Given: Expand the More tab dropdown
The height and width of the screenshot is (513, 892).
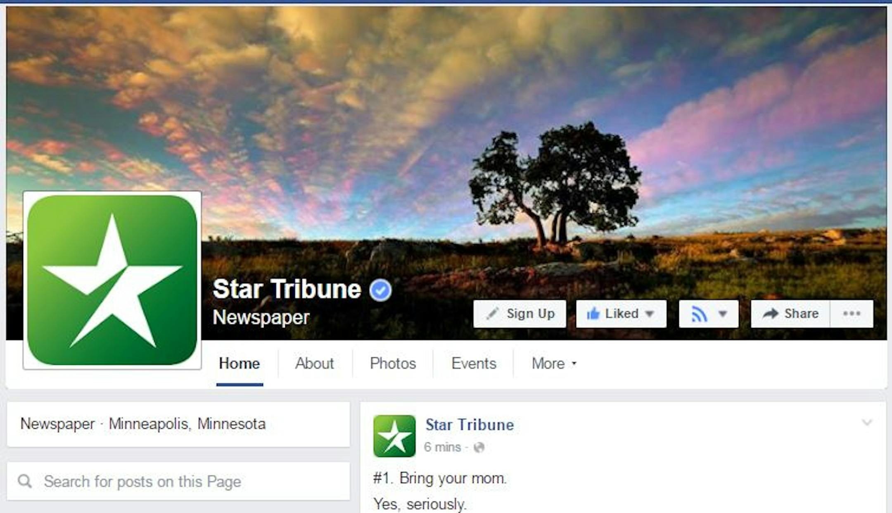Looking at the screenshot, I should tap(554, 363).
